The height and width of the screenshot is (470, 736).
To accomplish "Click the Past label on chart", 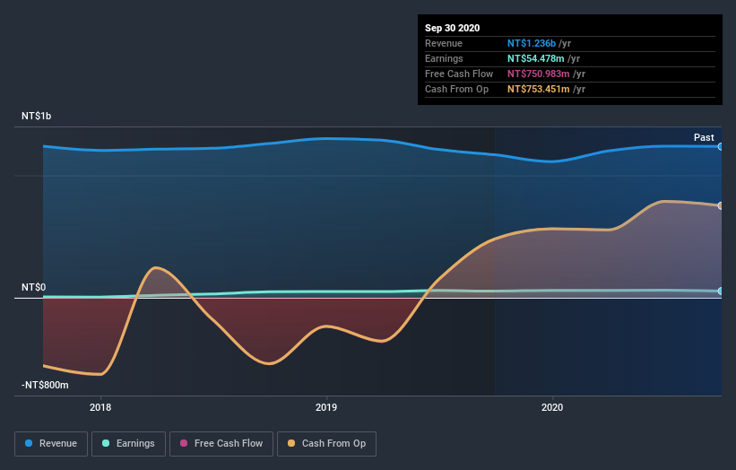I will pyautogui.click(x=704, y=137).
